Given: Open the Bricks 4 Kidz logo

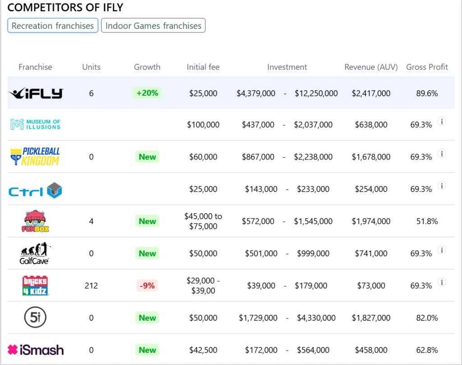Looking at the screenshot, I should (x=35, y=285).
